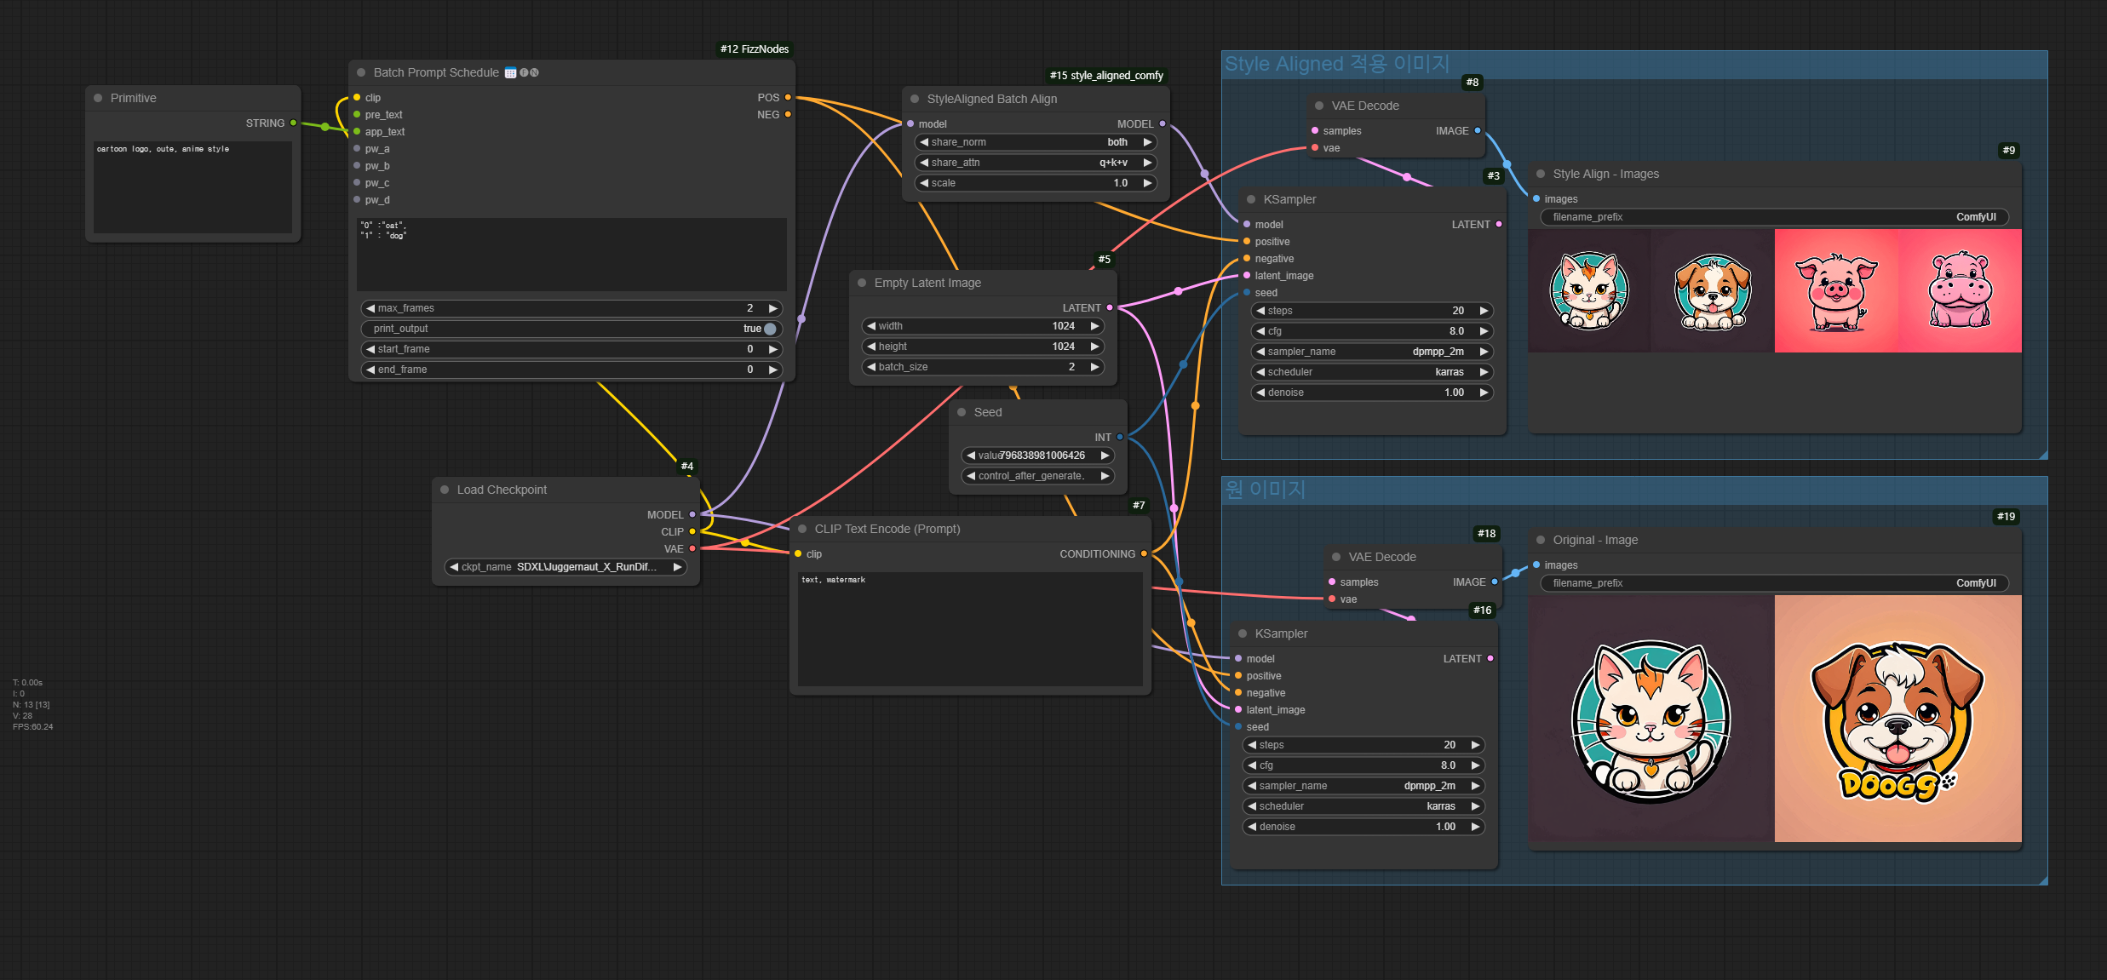Open the share_attn combo selector
2107x980 pixels.
(1035, 163)
